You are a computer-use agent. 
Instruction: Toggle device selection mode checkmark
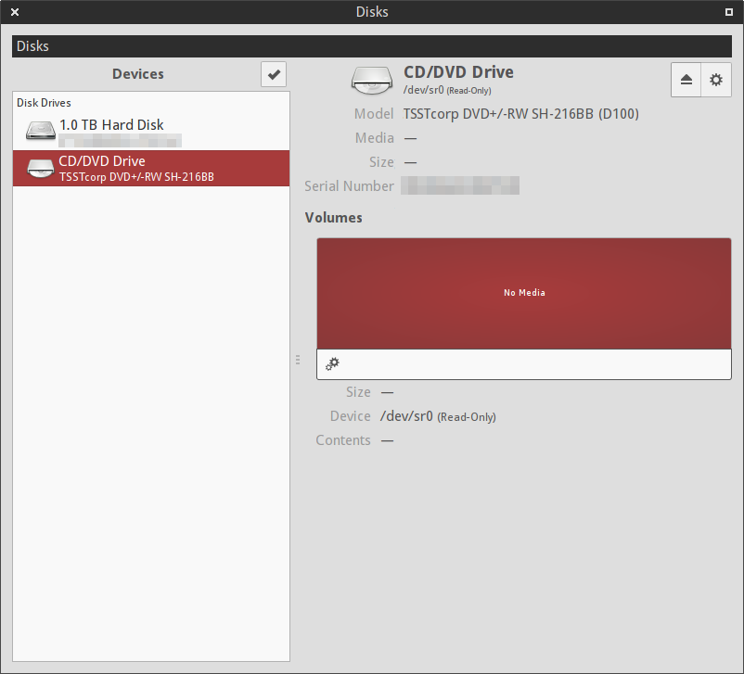pyautogui.click(x=274, y=74)
